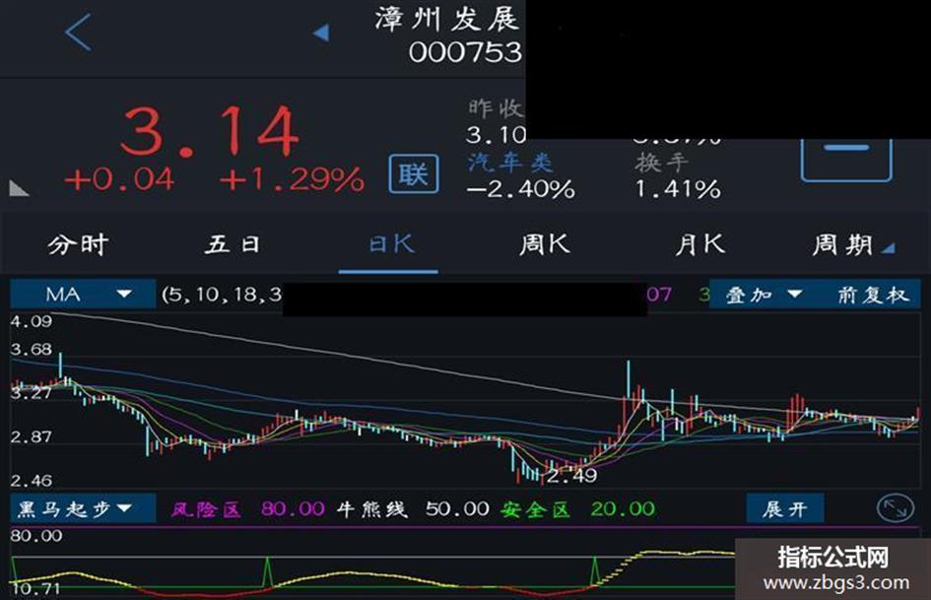The image size is (931, 600).
Task: Tap the percent change +1.29%
Action: point(291,178)
